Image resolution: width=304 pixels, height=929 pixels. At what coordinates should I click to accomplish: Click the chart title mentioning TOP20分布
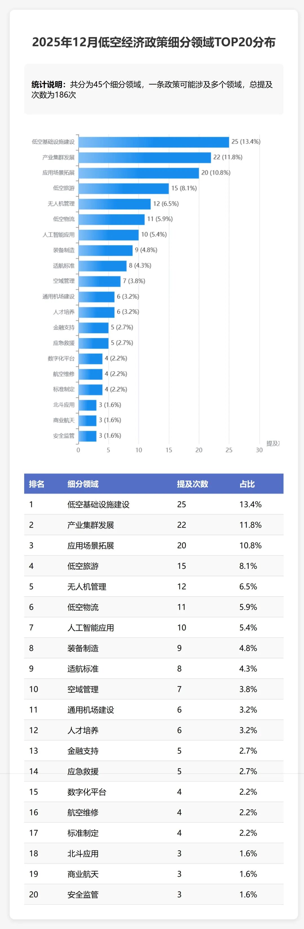point(154,42)
